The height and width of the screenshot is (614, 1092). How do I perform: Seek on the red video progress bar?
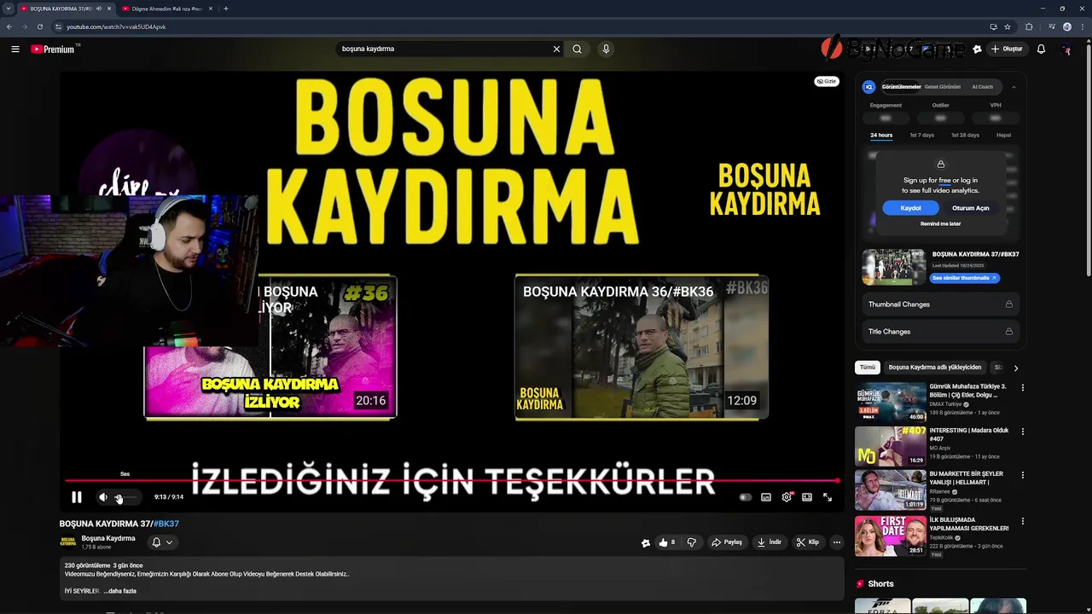click(x=451, y=482)
